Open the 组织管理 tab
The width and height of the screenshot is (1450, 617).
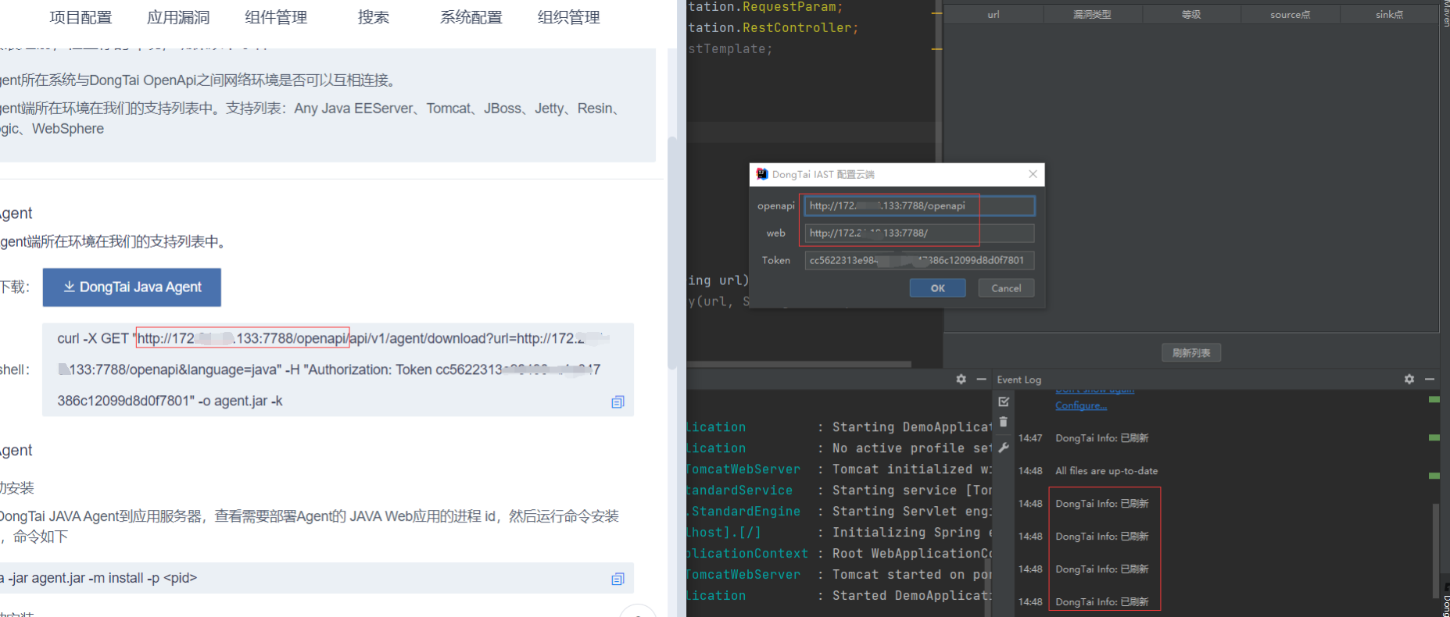click(x=569, y=17)
